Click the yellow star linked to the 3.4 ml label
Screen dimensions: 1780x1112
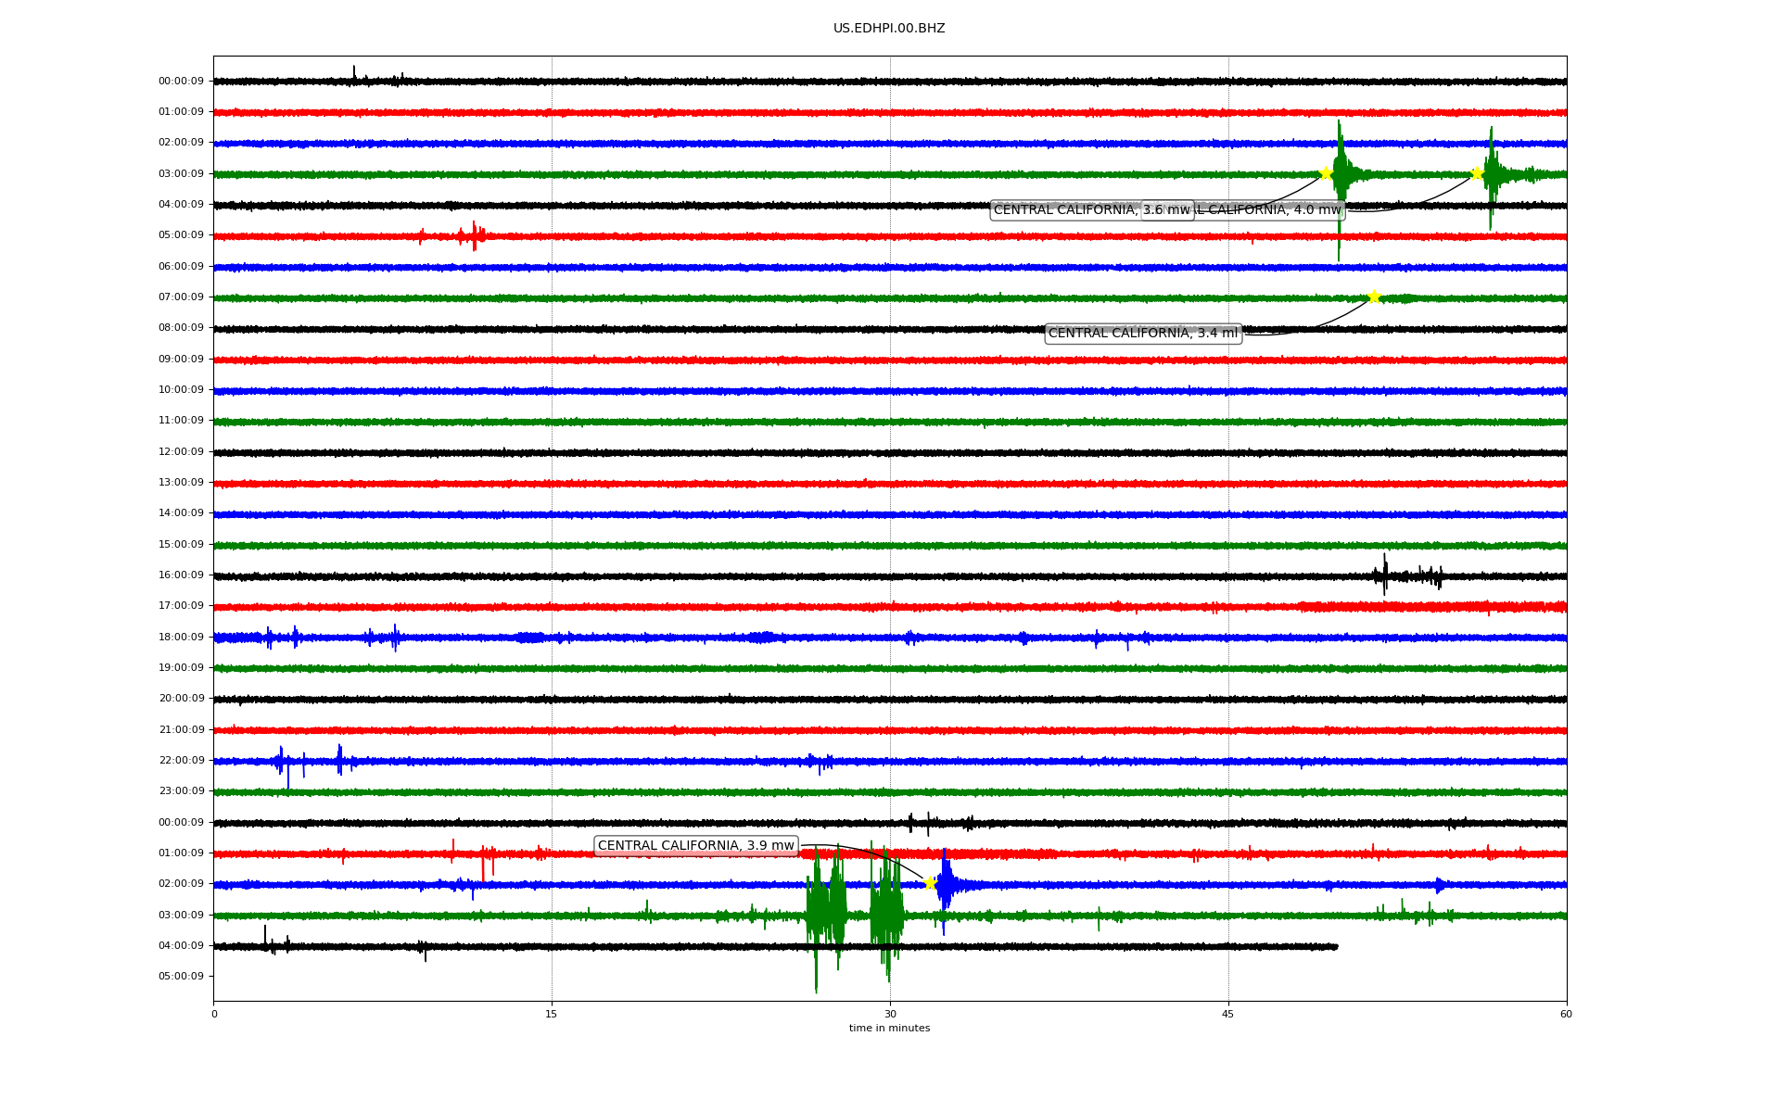pyautogui.click(x=1374, y=297)
